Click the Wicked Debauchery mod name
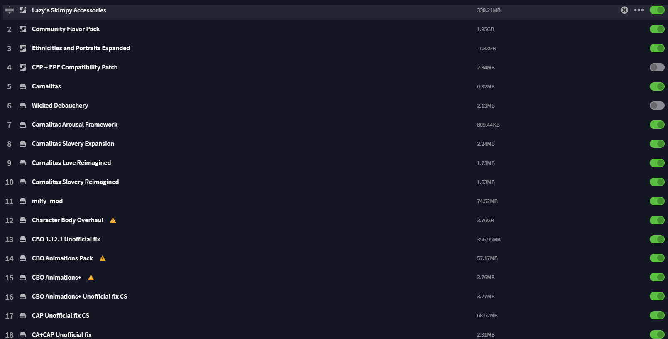 (x=60, y=106)
